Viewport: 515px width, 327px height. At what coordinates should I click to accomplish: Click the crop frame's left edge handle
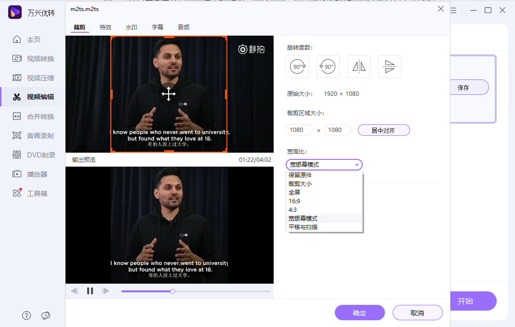pos(112,94)
